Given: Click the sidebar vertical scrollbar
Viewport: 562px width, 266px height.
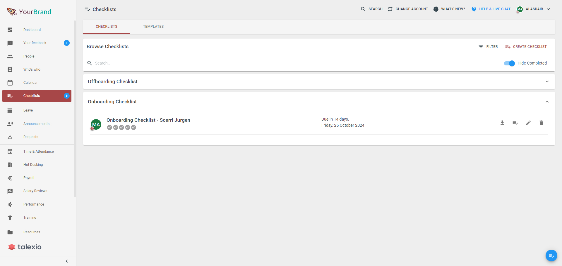Looking at the screenshot, I should coord(75,109).
